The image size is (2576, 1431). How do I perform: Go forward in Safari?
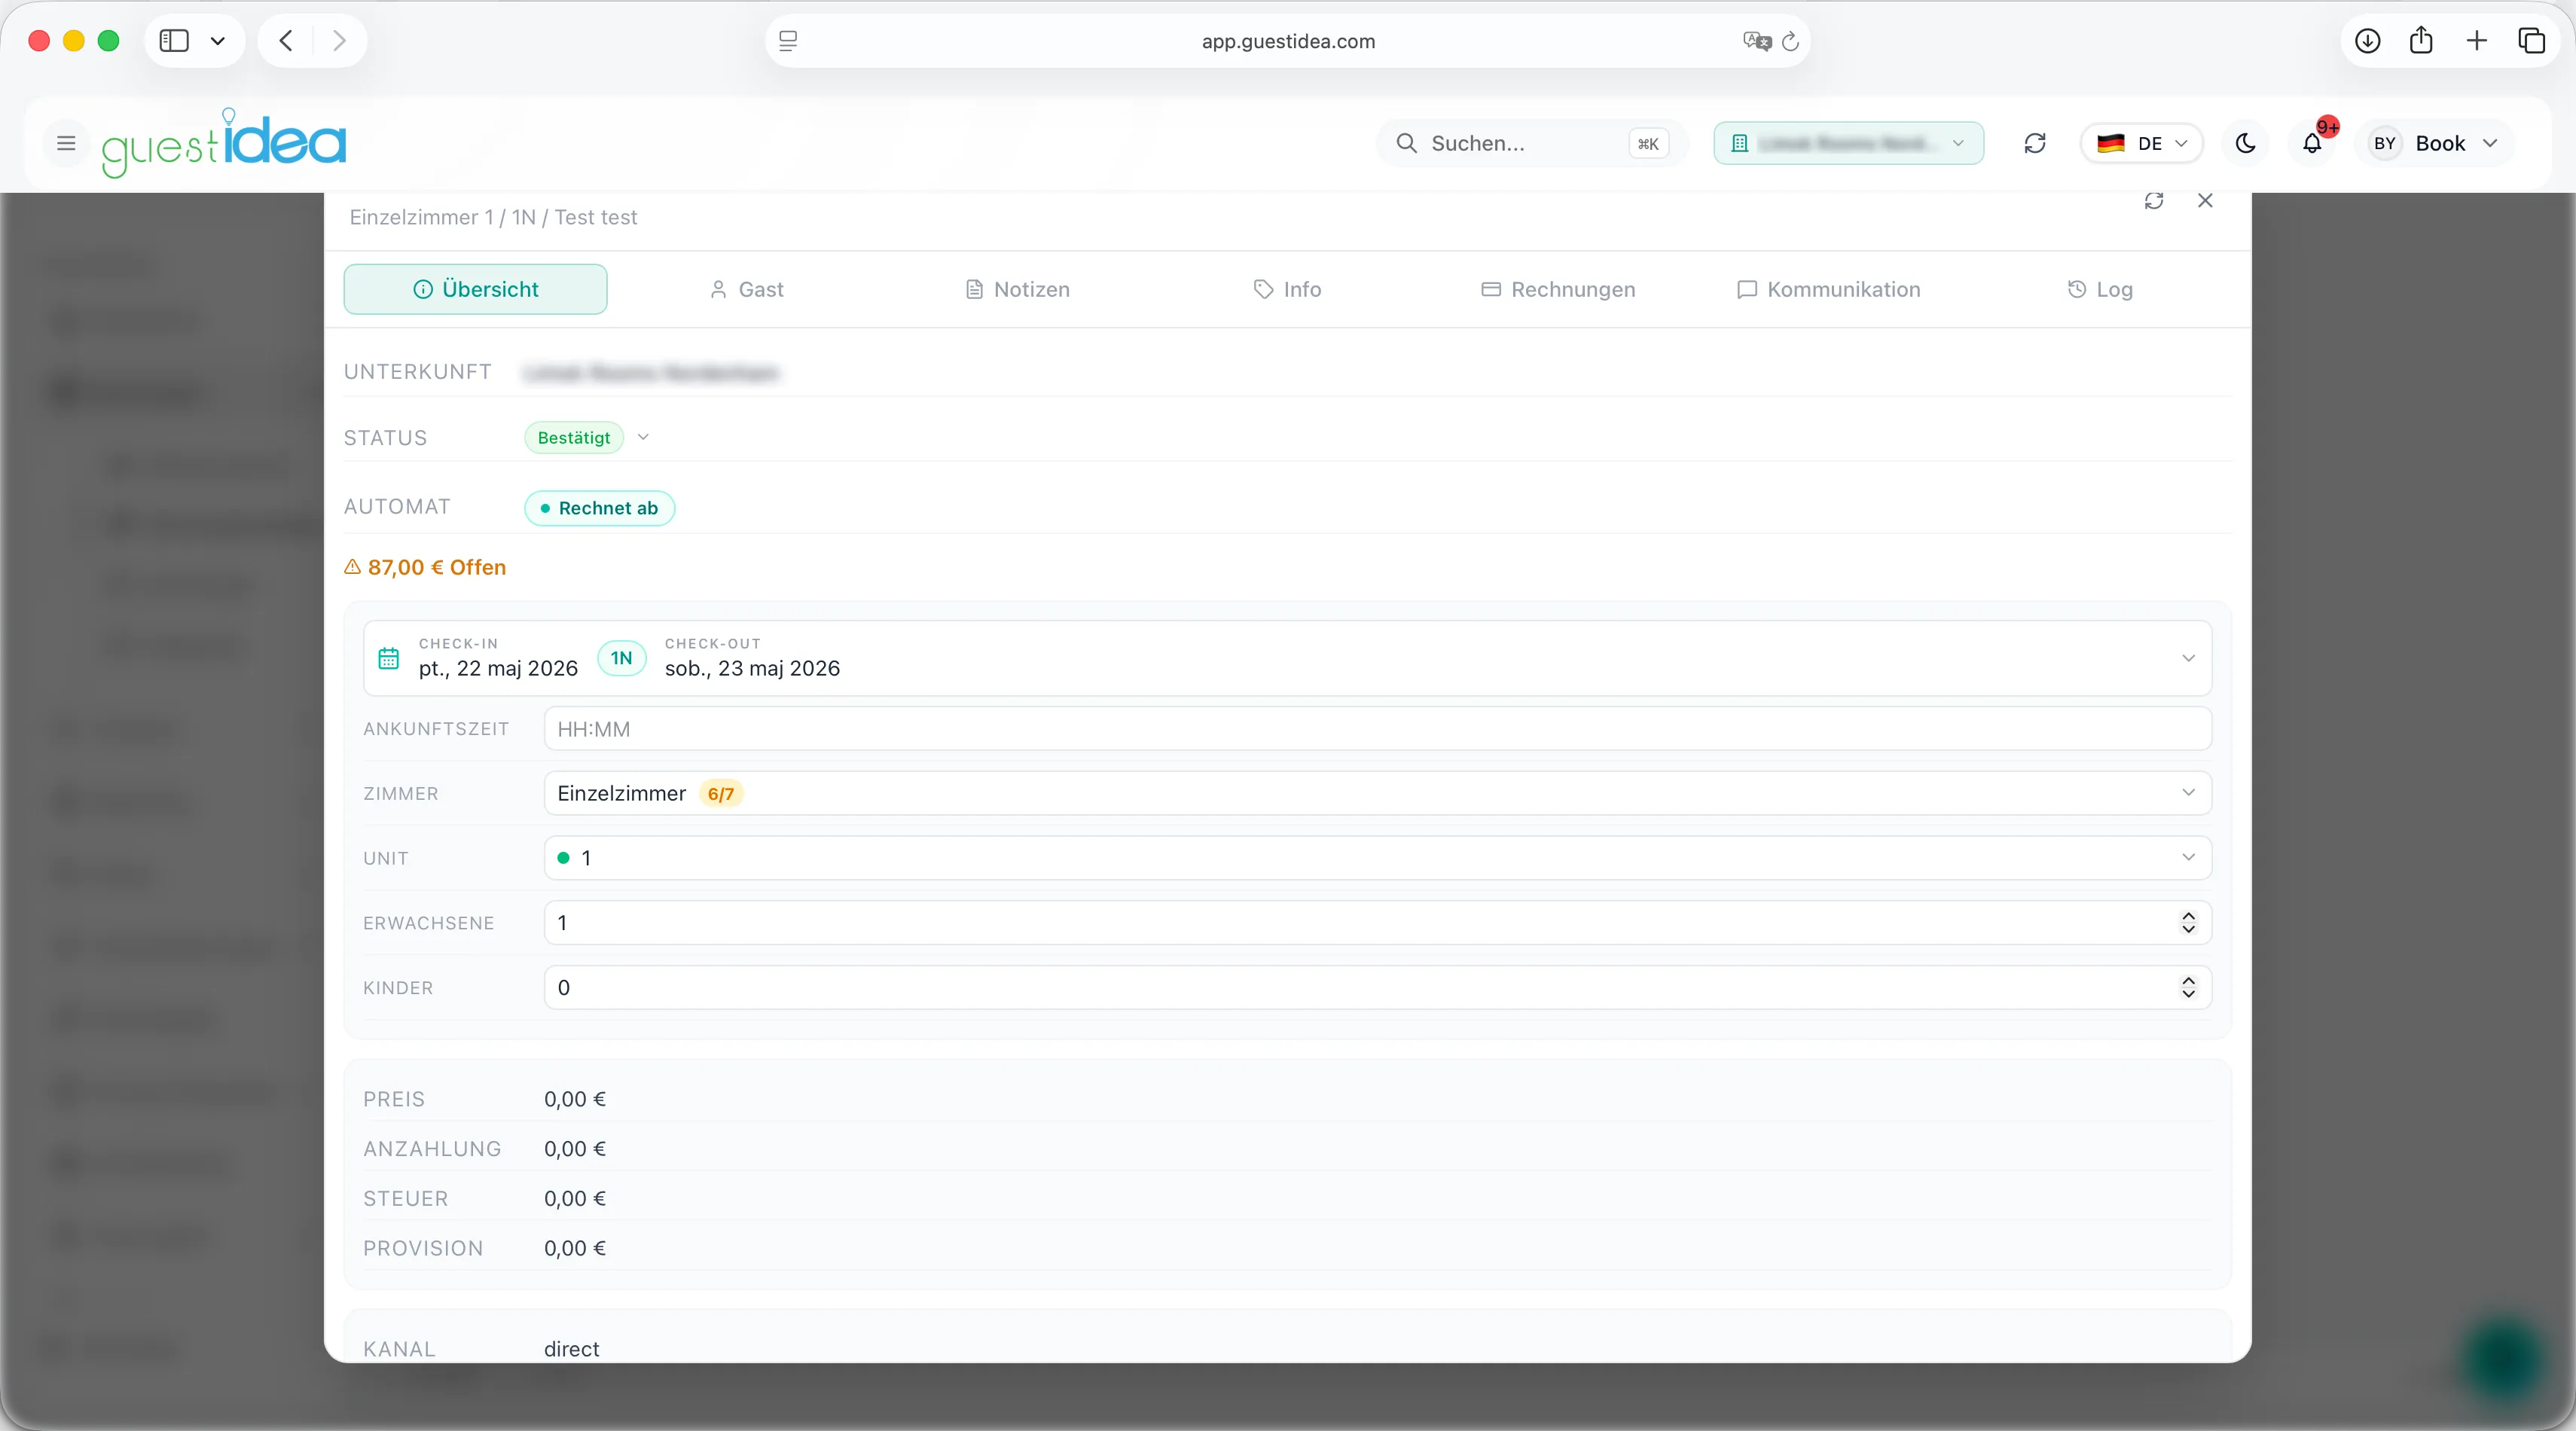coord(339,41)
